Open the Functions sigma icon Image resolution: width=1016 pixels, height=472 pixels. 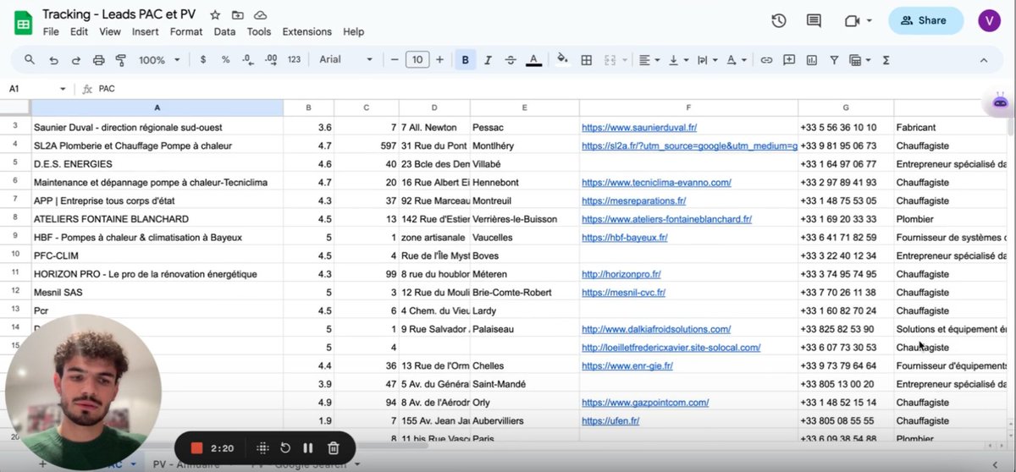click(886, 60)
